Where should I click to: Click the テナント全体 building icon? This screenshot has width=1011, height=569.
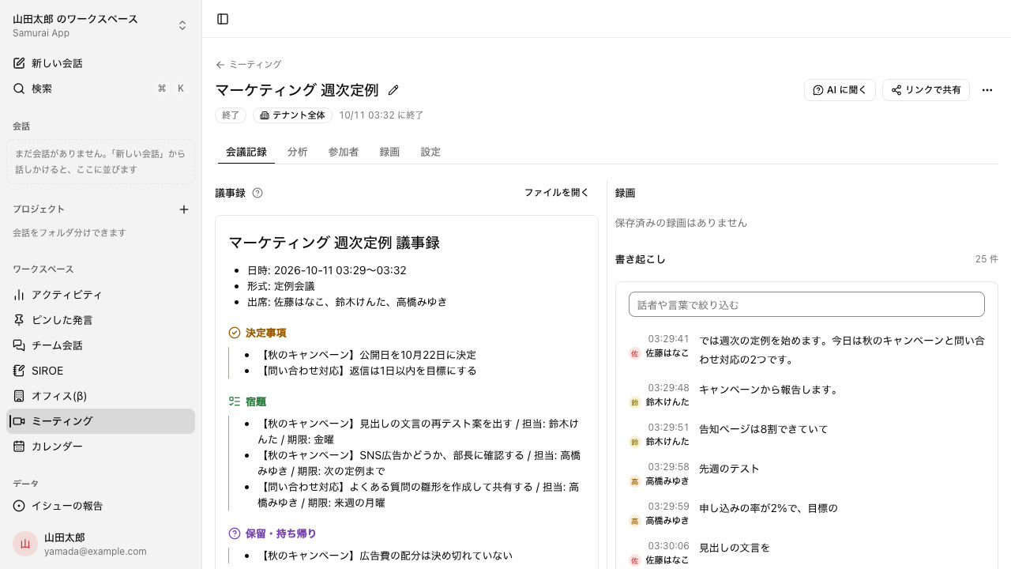click(x=265, y=115)
